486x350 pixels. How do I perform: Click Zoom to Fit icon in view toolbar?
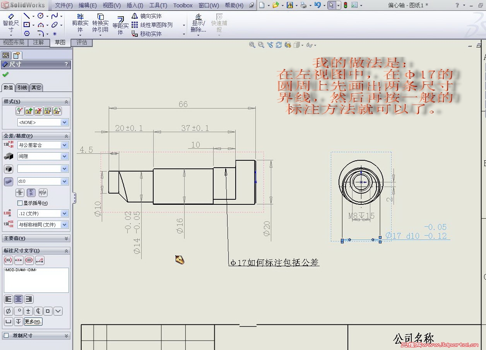[x=252, y=45]
